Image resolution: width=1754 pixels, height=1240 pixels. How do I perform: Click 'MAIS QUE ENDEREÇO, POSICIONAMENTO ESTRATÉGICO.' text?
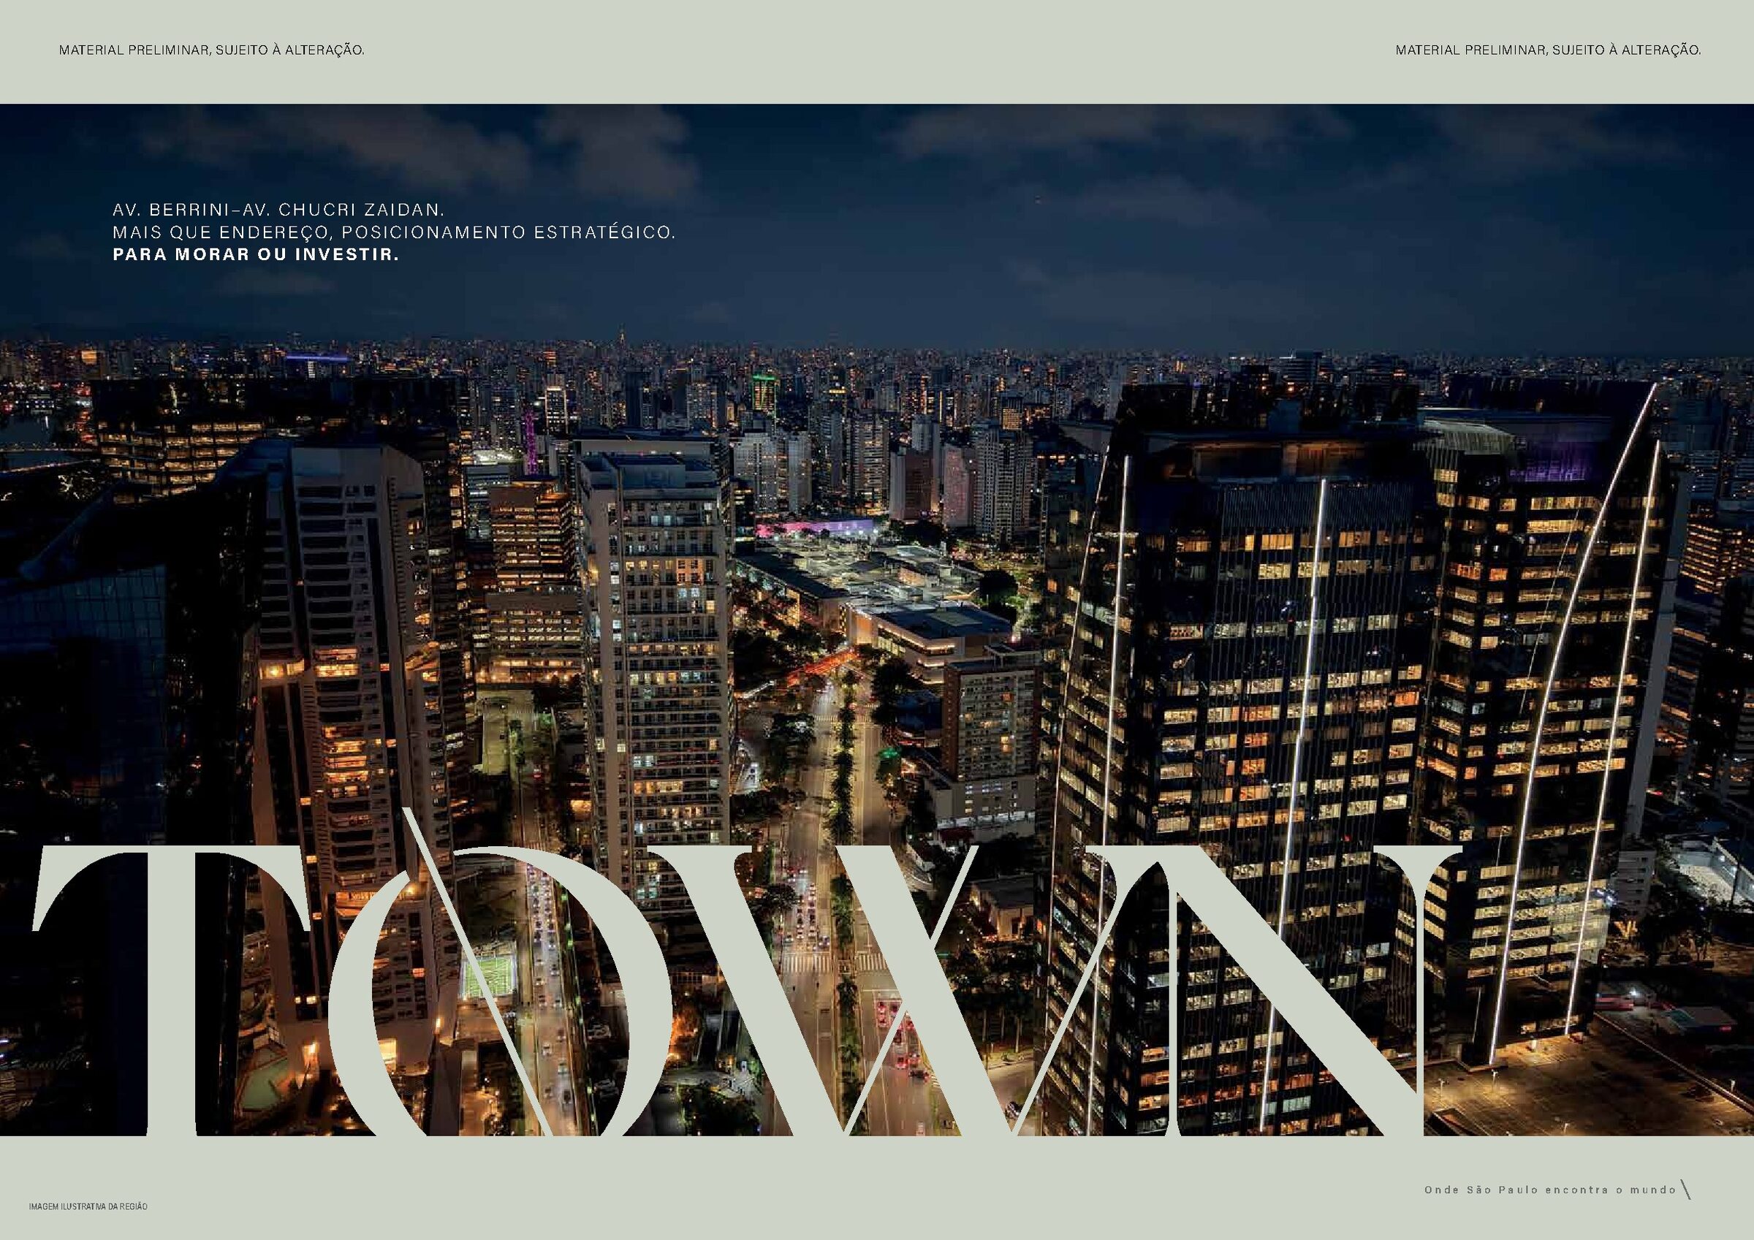point(394,232)
